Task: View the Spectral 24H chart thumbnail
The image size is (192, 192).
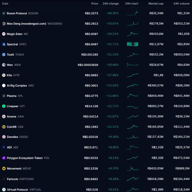Action: 132,44
